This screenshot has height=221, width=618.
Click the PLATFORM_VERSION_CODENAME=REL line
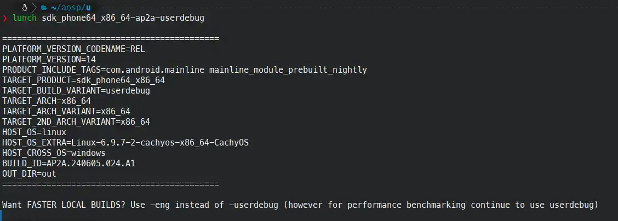pyautogui.click(x=74, y=49)
